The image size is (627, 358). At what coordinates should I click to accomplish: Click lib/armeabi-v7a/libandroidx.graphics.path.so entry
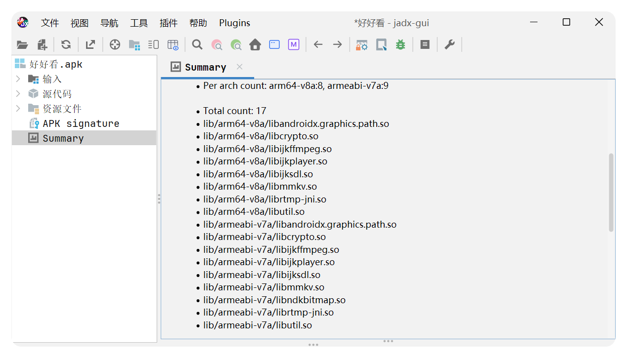click(x=300, y=224)
